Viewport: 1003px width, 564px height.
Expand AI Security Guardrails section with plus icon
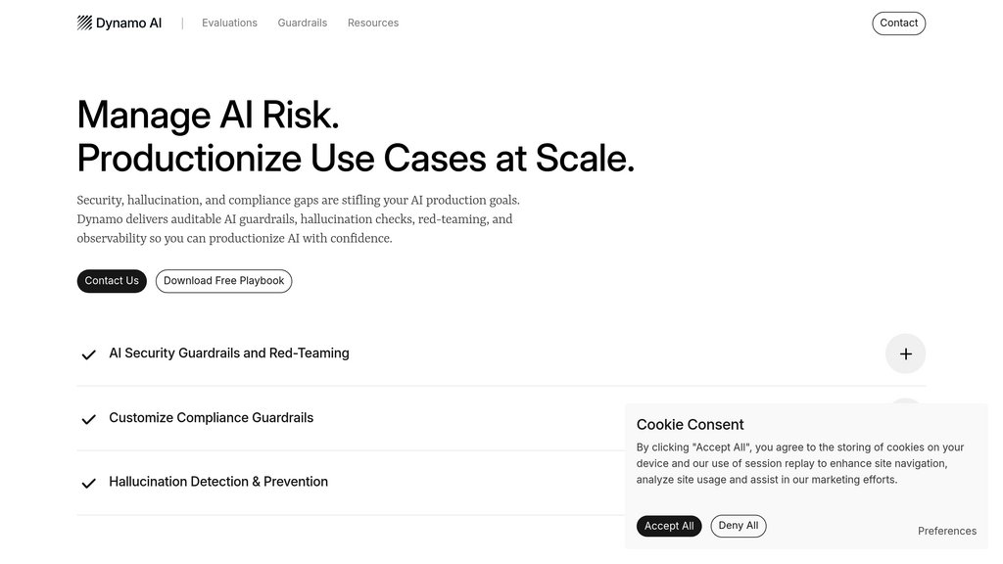tap(905, 353)
